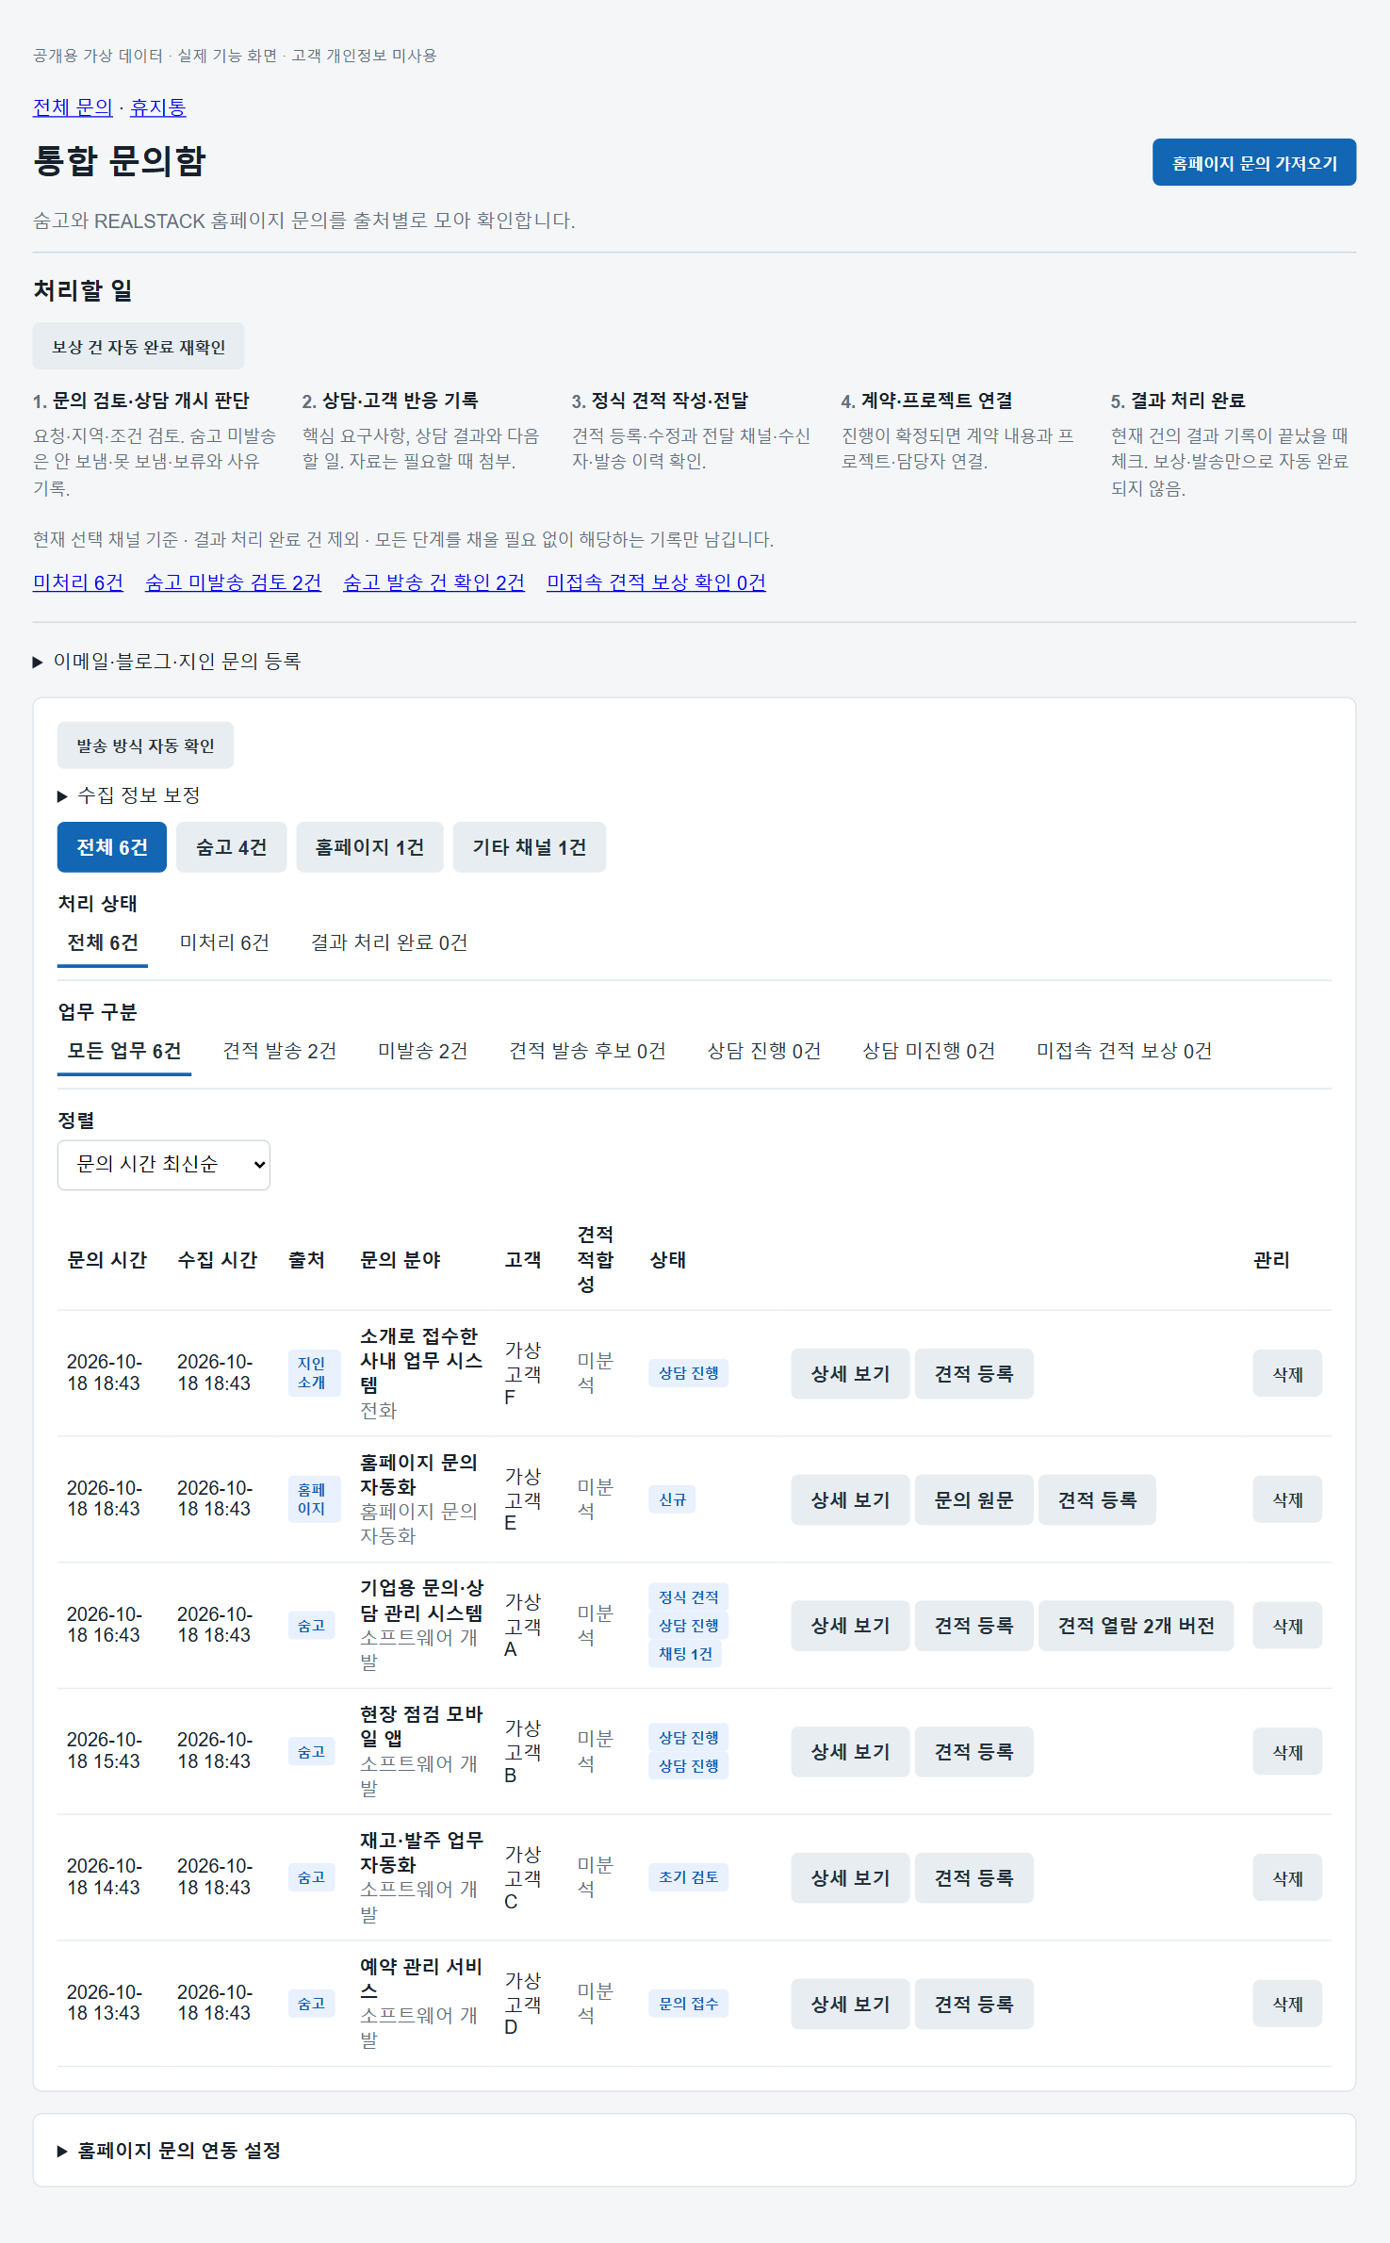This screenshot has width=1390, height=2243.
Task: Select the 상담 진행 0건 tab
Action: click(764, 1052)
